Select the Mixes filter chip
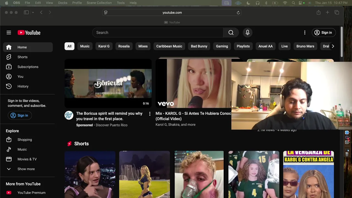Image resolution: width=352 pixels, height=198 pixels. (x=143, y=46)
